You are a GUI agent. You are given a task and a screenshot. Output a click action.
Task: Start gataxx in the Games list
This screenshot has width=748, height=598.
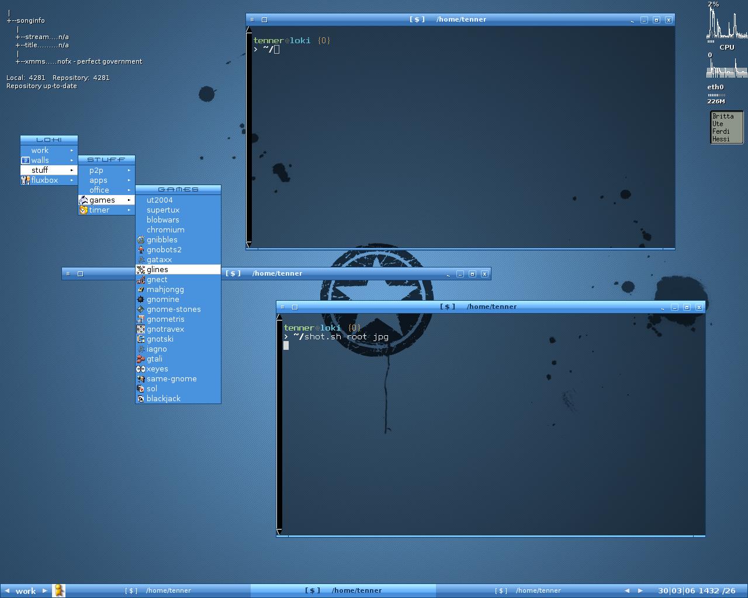(x=178, y=259)
